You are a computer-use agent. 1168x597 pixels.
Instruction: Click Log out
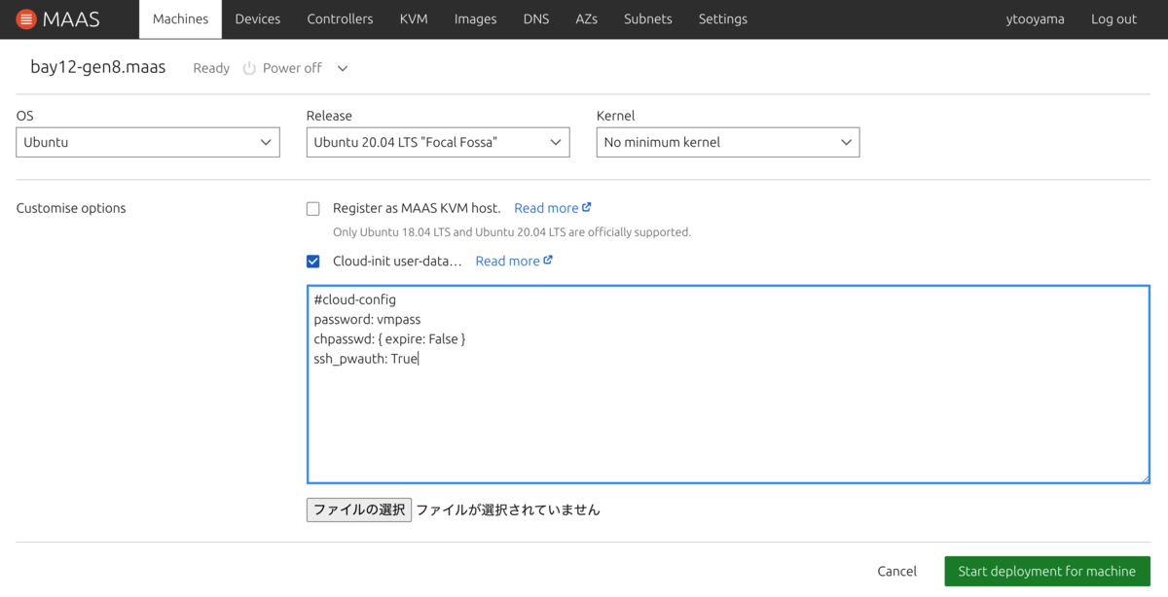[1113, 19]
